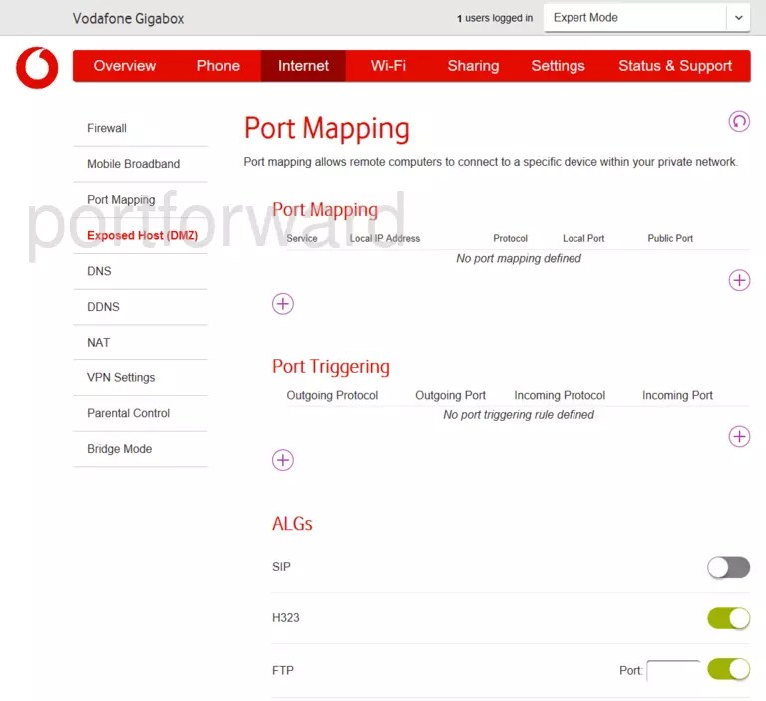
Task: Click the Vodafone Gigabox title text
Action: (128, 19)
